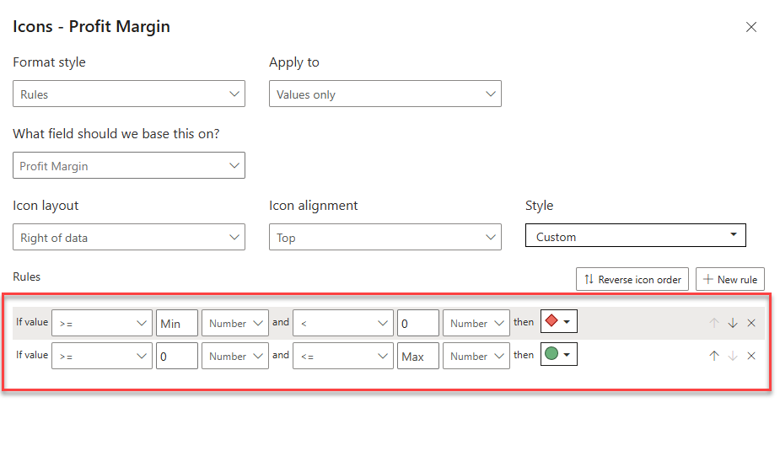Screen dimensions: 780x451
Task: Close the Icons - Profit Margin dialog
Action: (x=750, y=27)
